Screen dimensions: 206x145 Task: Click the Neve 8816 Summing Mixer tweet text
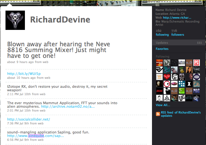click(x=59, y=50)
